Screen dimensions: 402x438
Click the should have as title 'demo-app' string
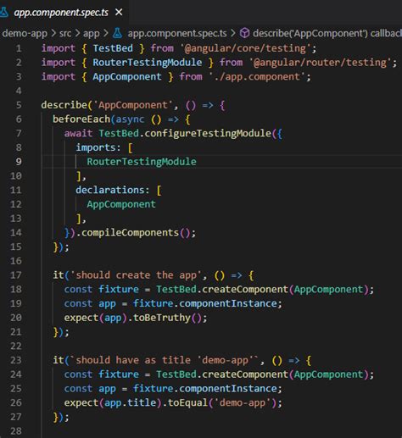[165, 360]
